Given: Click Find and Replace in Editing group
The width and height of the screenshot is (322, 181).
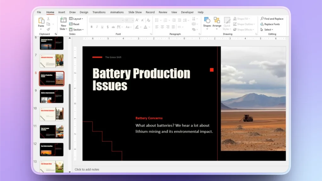Looking at the screenshot, I should pyautogui.click(x=272, y=19).
